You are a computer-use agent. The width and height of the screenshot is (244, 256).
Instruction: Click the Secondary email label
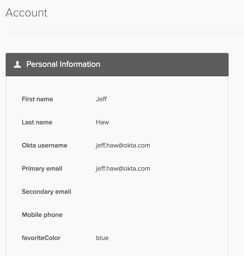click(x=46, y=192)
